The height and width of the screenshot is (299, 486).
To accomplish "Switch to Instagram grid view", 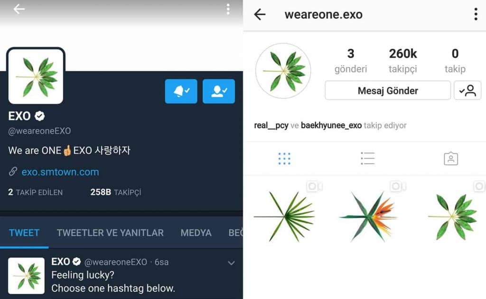I will point(284,159).
